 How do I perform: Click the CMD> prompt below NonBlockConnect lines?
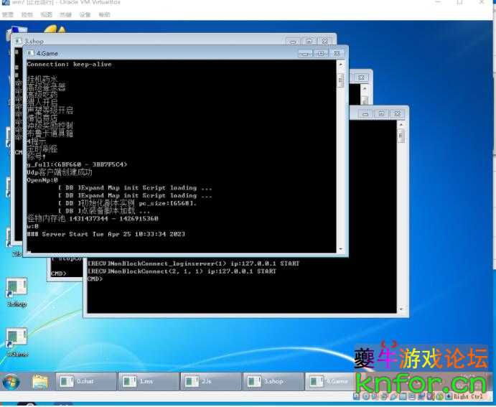click(95, 279)
